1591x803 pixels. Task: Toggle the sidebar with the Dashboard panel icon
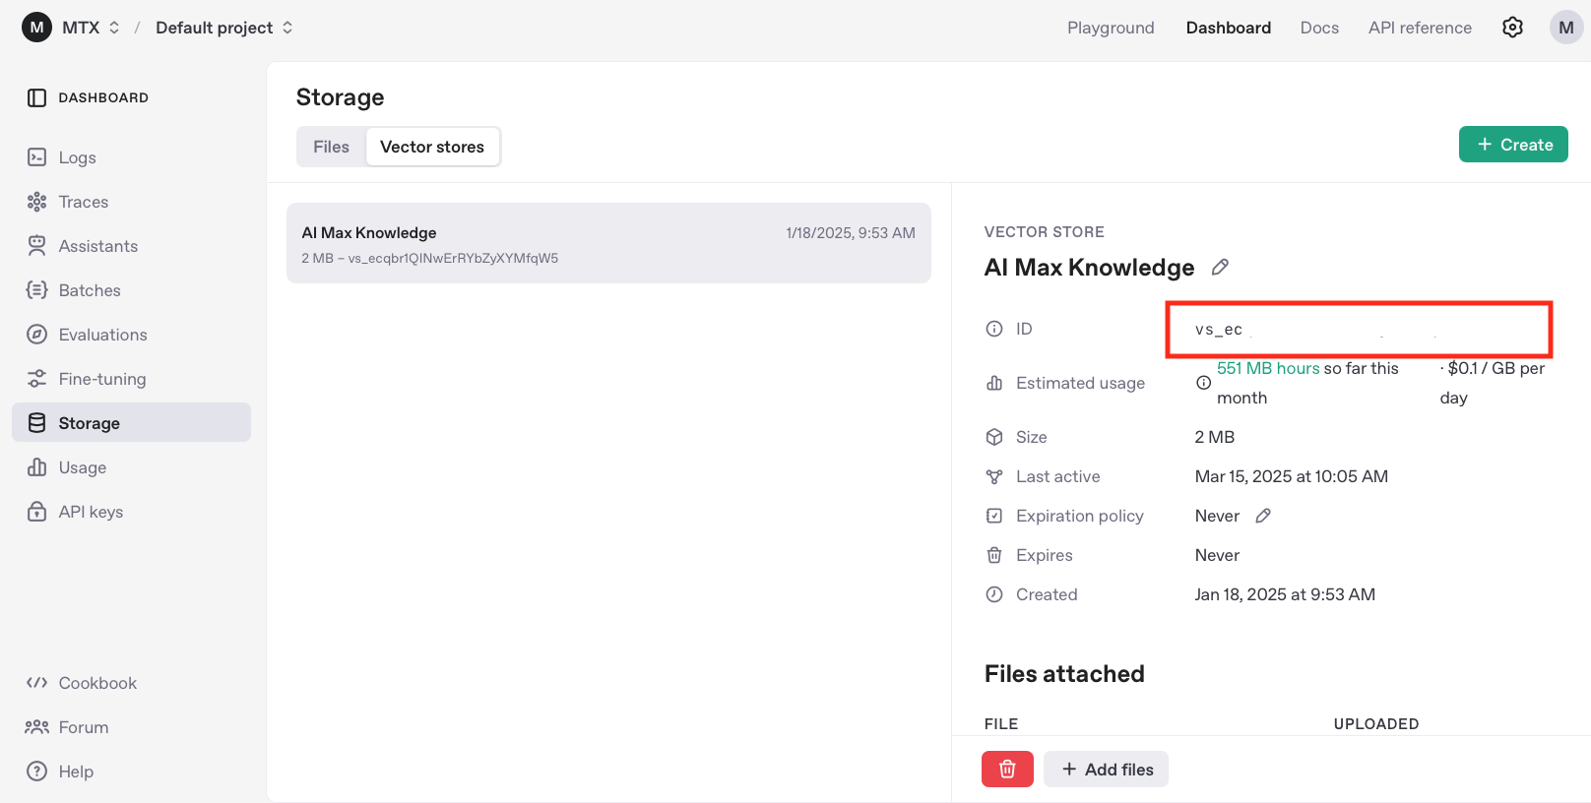click(x=37, y=97)
